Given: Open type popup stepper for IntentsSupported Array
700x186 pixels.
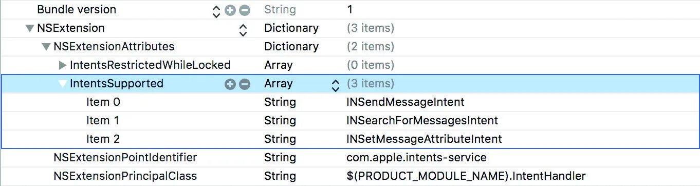Looking at the screenshot, I should pyautogui.click(x=336, y=84).
